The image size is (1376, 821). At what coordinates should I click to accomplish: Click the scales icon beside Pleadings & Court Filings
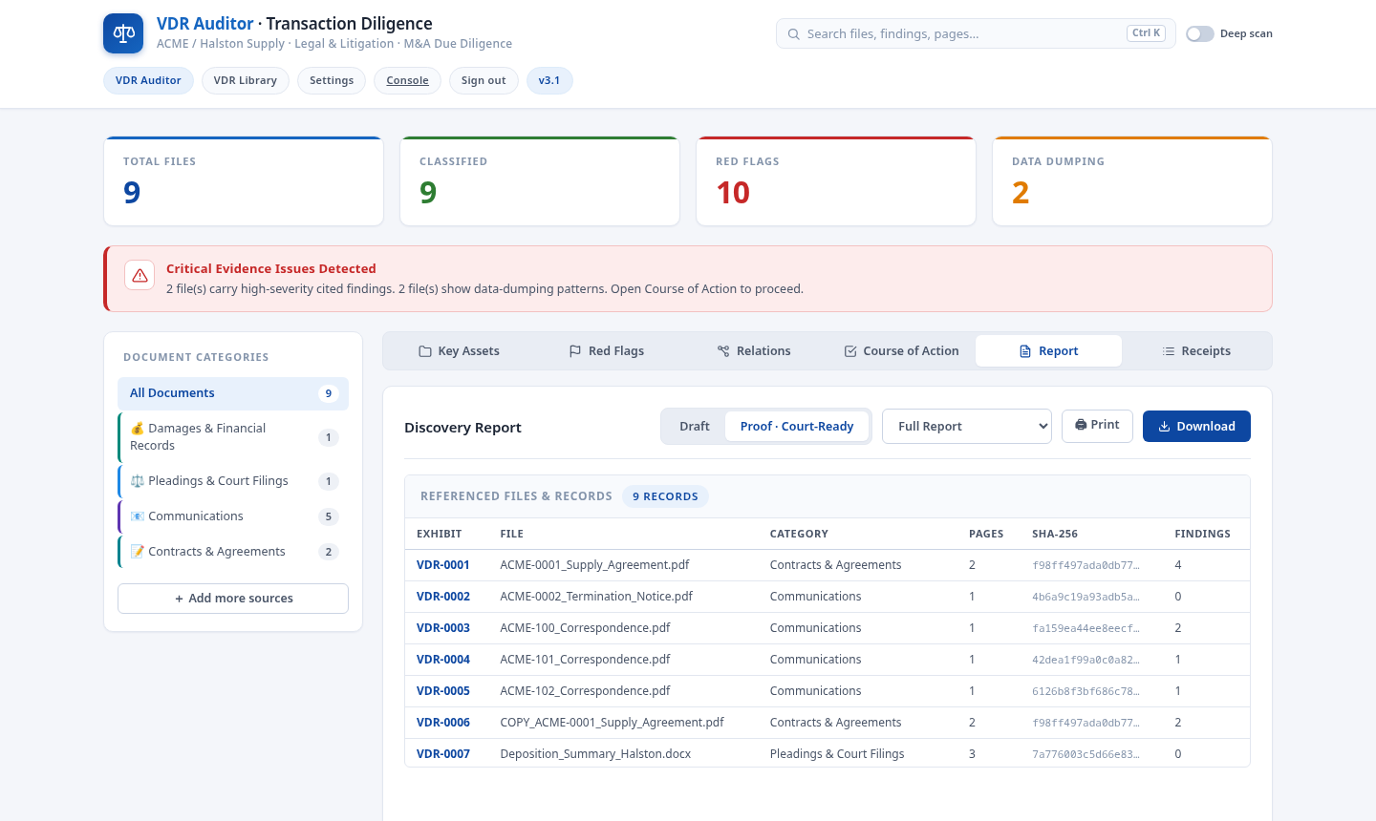[138, 481]
